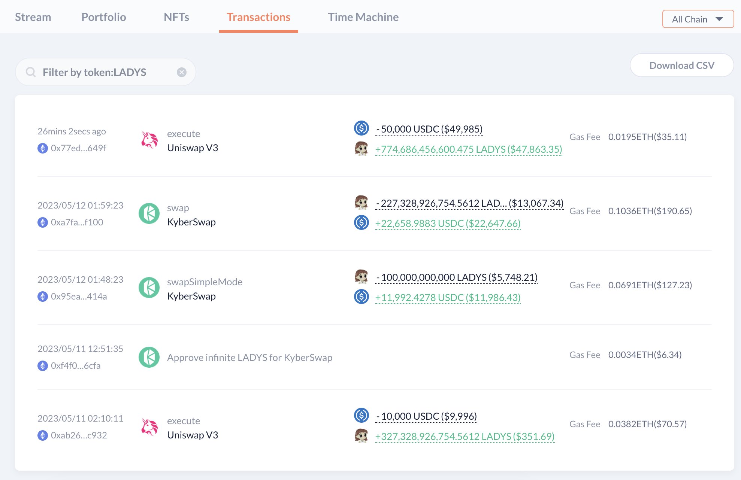Click the Uniswap unicorn icon in bottom transaction
This screenshot has height=480, width=741.
(149, 427)
